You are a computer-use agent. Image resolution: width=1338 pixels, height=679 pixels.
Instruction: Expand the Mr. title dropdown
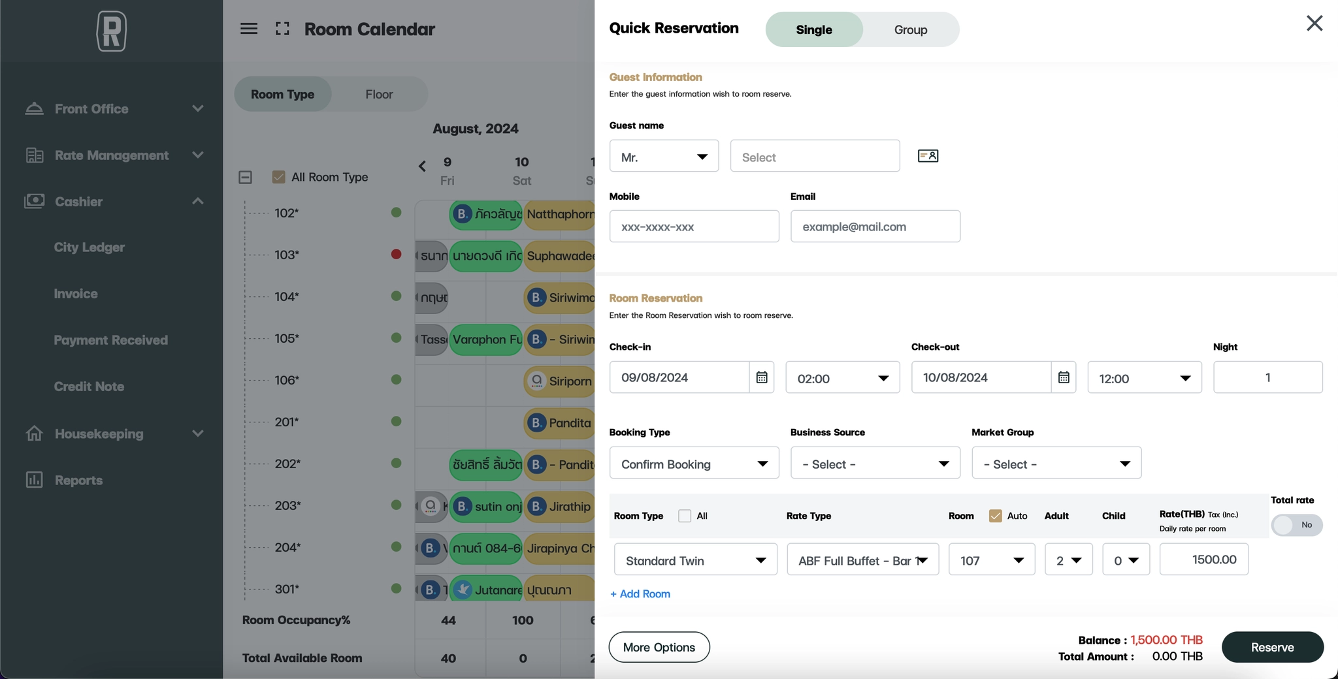click(664, 157)
